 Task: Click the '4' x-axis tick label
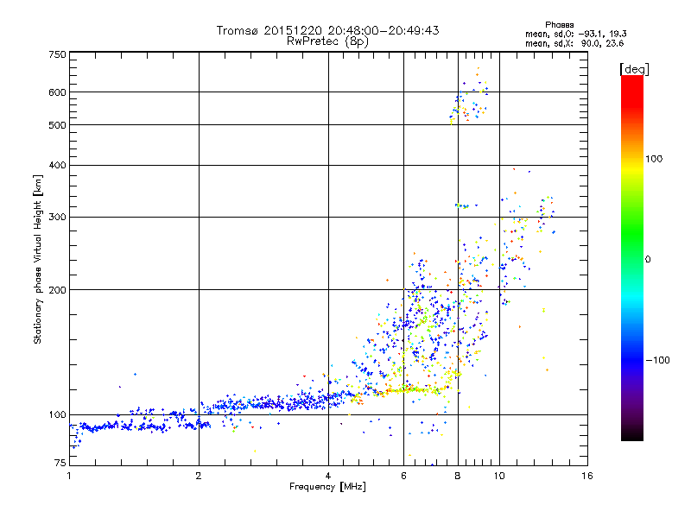pos(328,476)
